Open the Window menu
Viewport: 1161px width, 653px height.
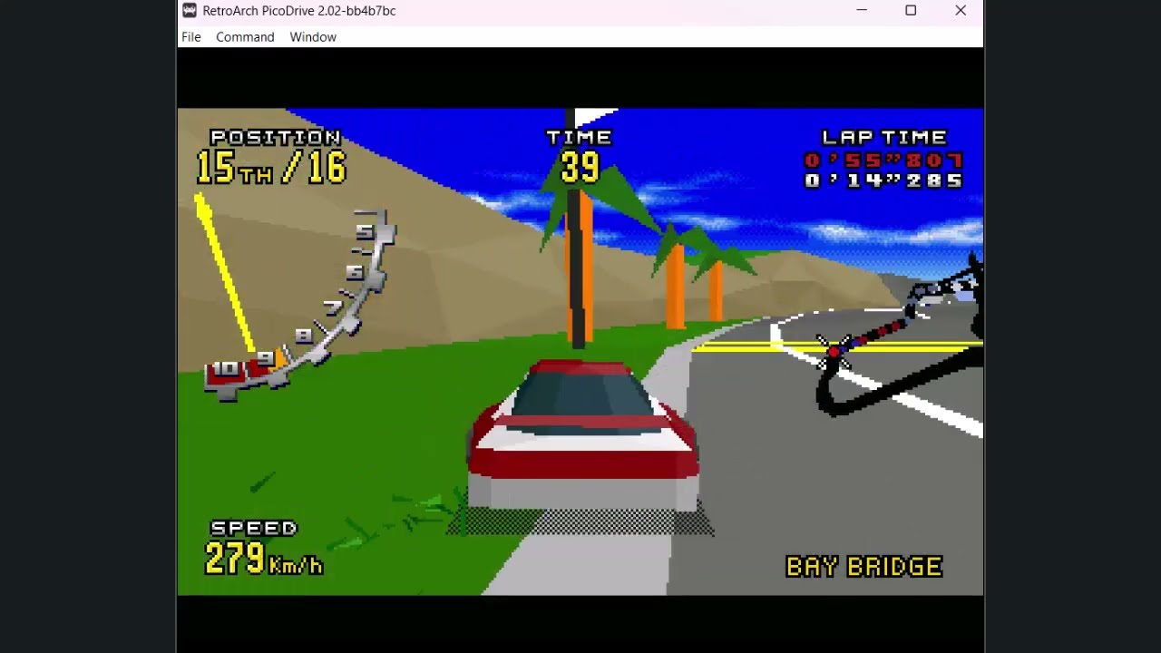[x=313, y=37]
